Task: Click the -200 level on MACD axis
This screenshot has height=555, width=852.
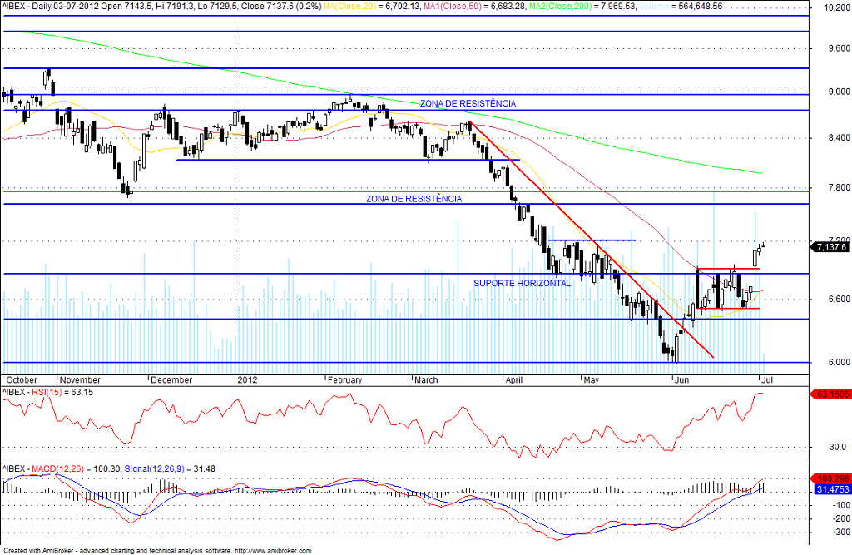Action: pyautogui.click(x=842, y=518)
